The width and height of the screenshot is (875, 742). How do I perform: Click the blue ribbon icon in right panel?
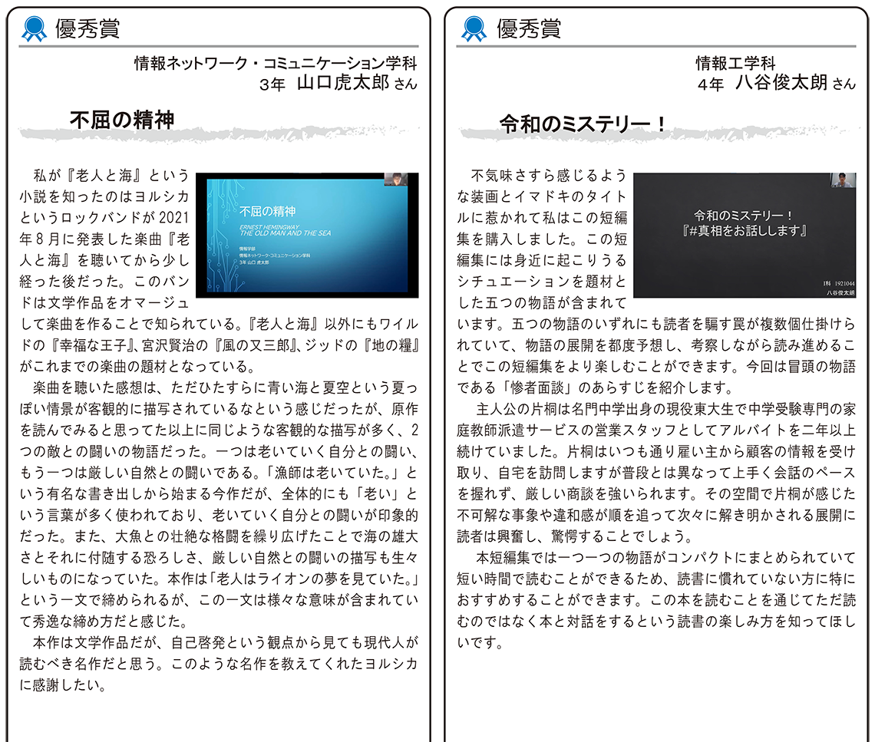[x=474, y=28]
